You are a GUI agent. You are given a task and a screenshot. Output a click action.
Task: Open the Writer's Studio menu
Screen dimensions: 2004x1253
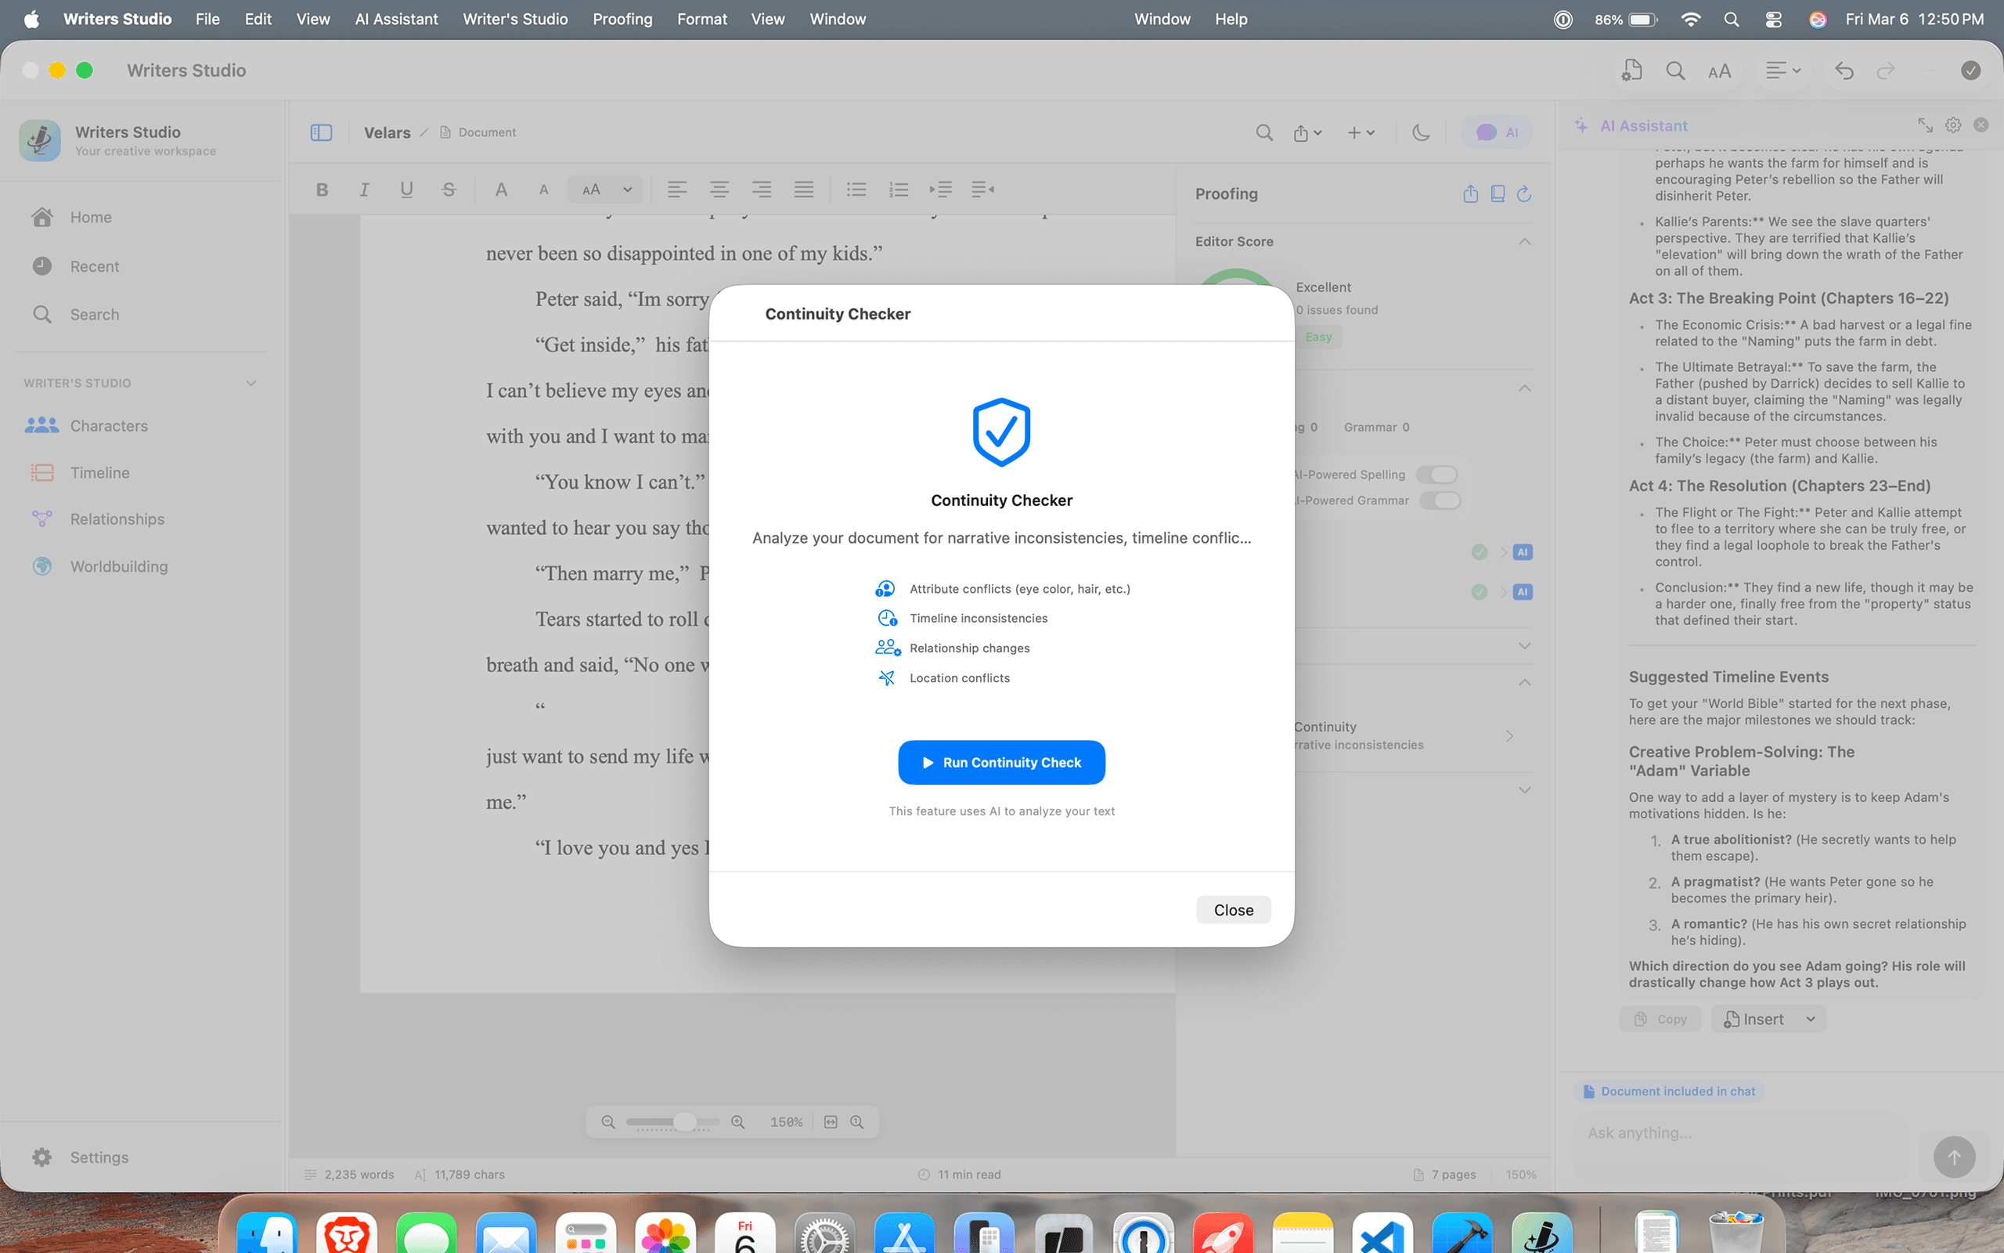pyautogui.click(x=514, y=19)
